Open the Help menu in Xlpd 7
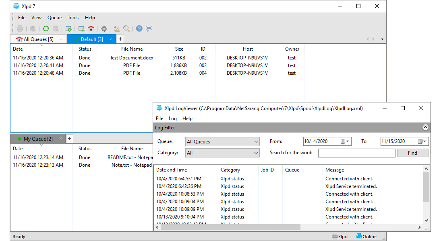The height and width of the screenshot is (241, 443). [x=90, y=18]
